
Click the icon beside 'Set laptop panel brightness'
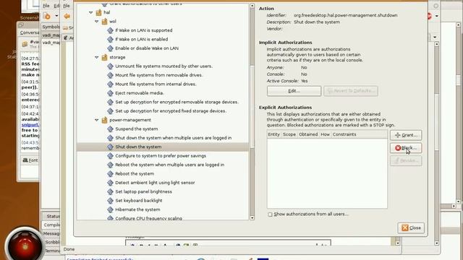pyautogui.click(x=110, y=191)
